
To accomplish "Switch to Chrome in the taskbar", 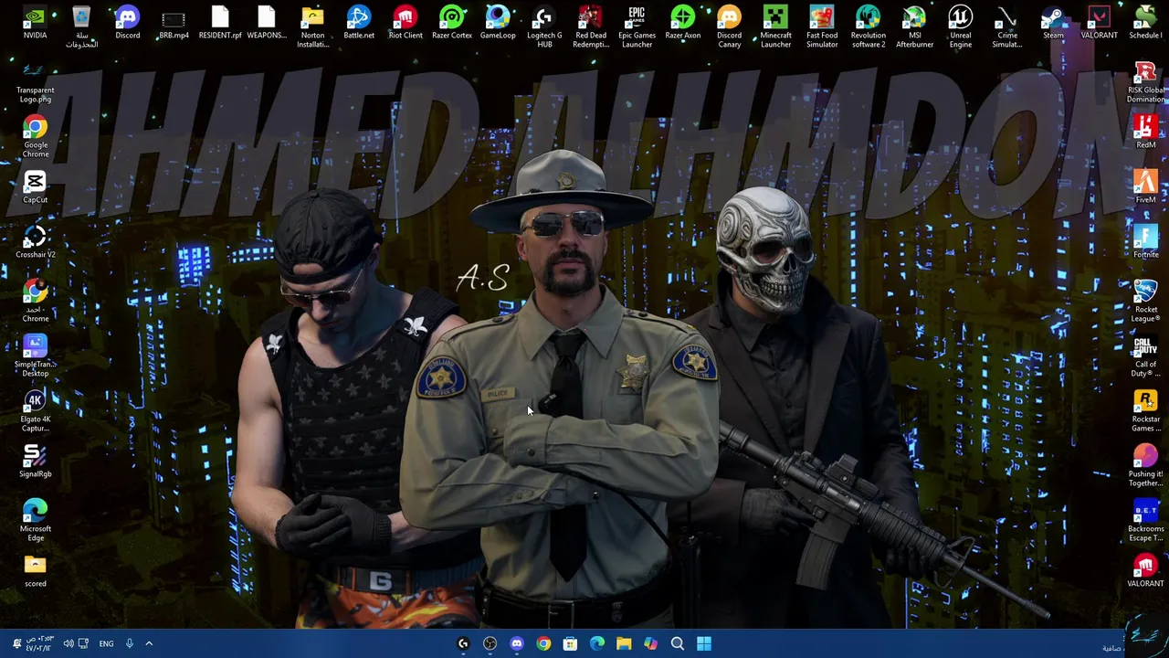I will pos(543,643).
